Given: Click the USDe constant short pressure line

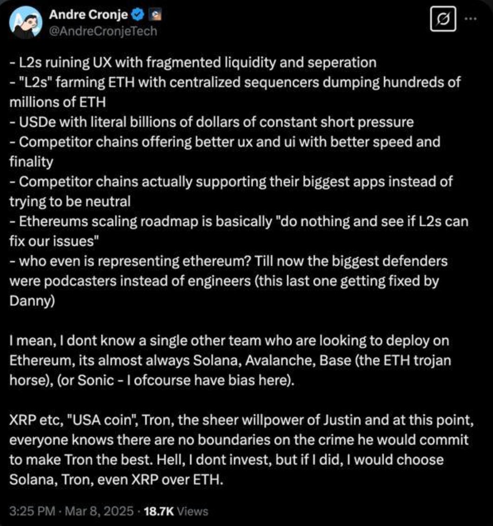Looking at the screenshot, I should point(212,122).
